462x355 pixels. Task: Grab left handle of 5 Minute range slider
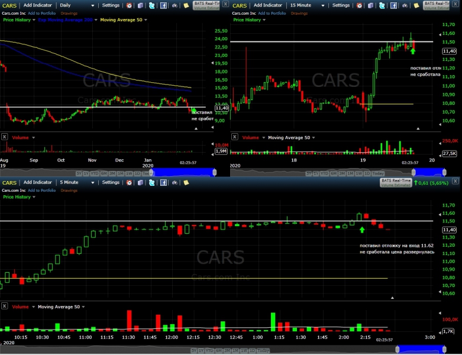click(x=397, y=350)
